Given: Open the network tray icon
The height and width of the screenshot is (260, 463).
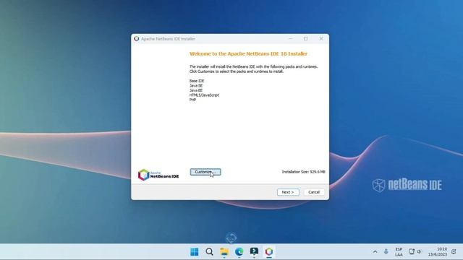Looking at the screenshot, I should [x=412, y=252].
